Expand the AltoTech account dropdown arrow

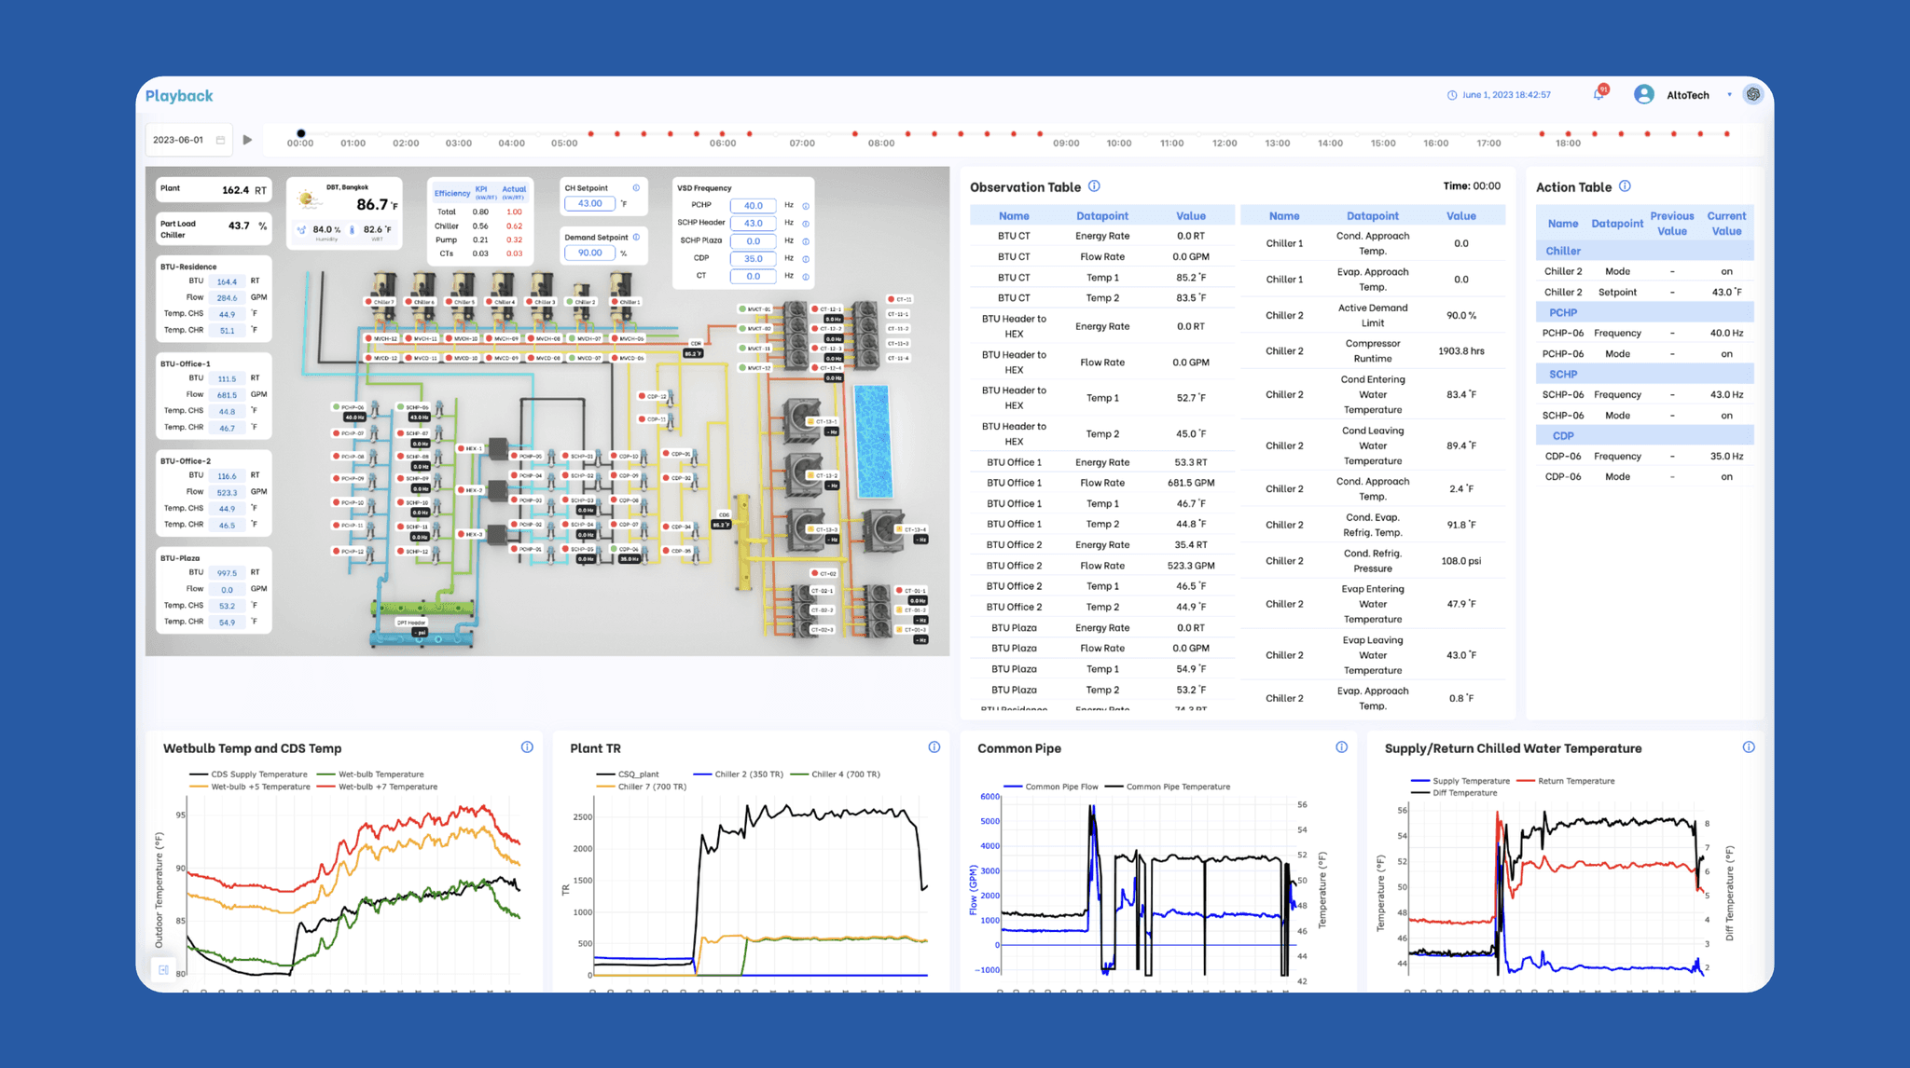point(1729,95)
